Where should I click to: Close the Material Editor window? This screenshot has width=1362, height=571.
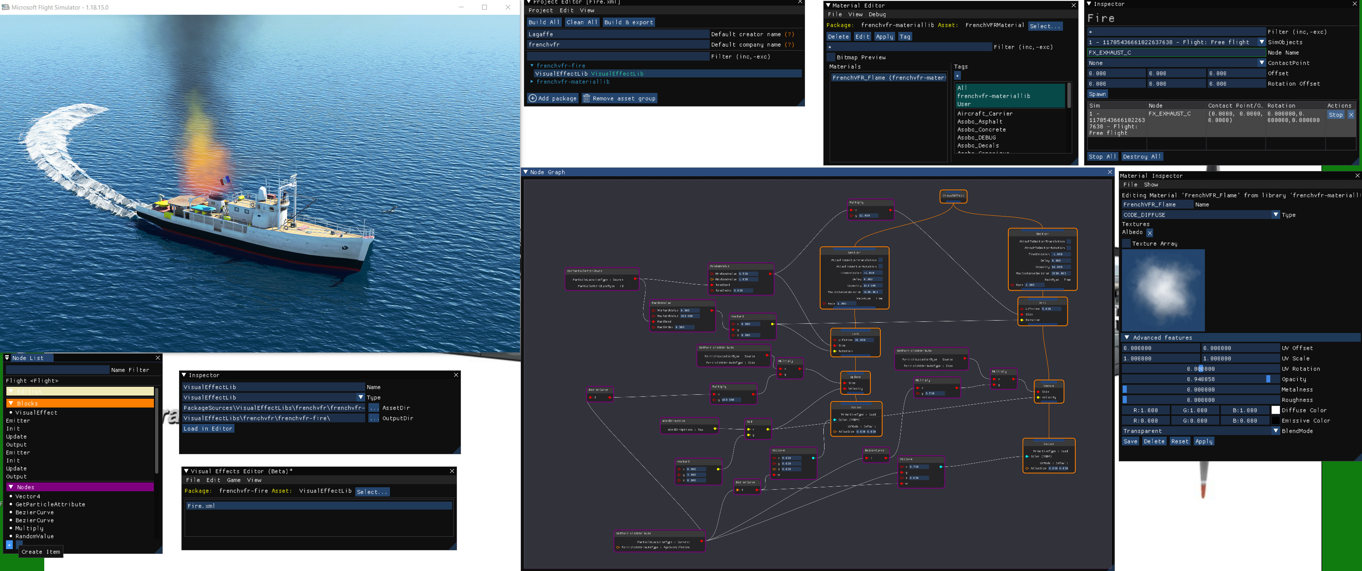coord(1073,5)
